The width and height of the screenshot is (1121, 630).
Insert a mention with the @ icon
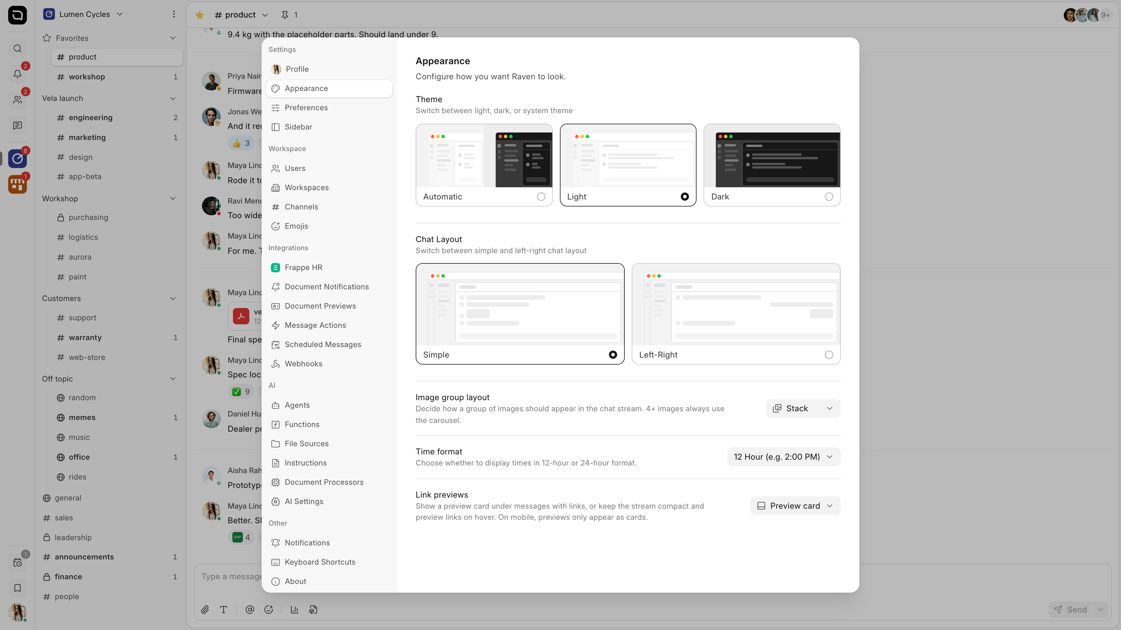(x=250, y=610)
